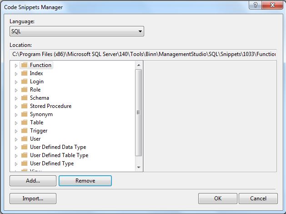Expand the Table folder arrow
Image resolution: width=286 pixels, height=214 pixels.
click(16, 123)
